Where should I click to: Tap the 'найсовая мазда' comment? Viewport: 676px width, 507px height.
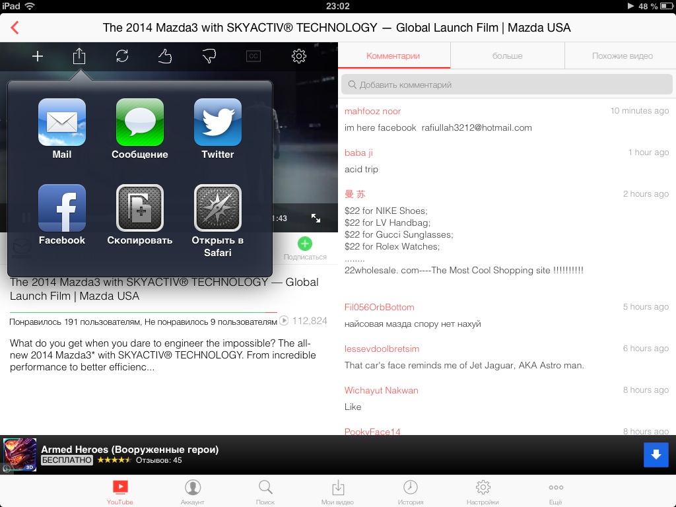pos(413,323)
